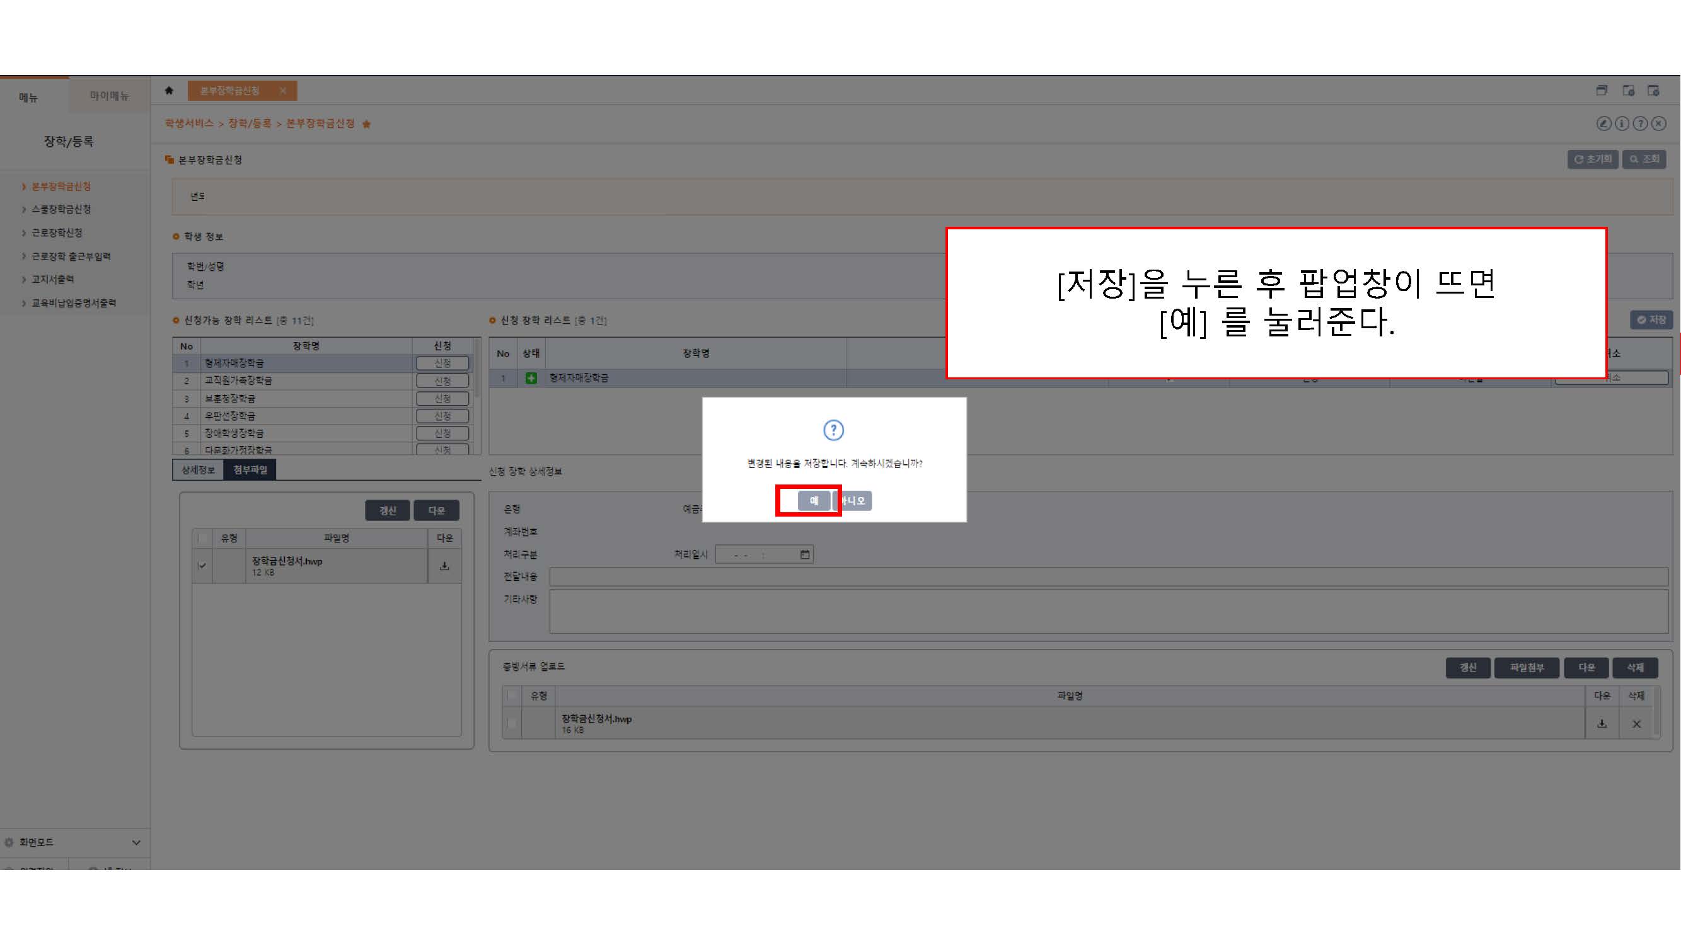Click the 장학명 column header in 신청가능 list
Image resolution: width=1681 pixels, height=945 pixels.
306,346
